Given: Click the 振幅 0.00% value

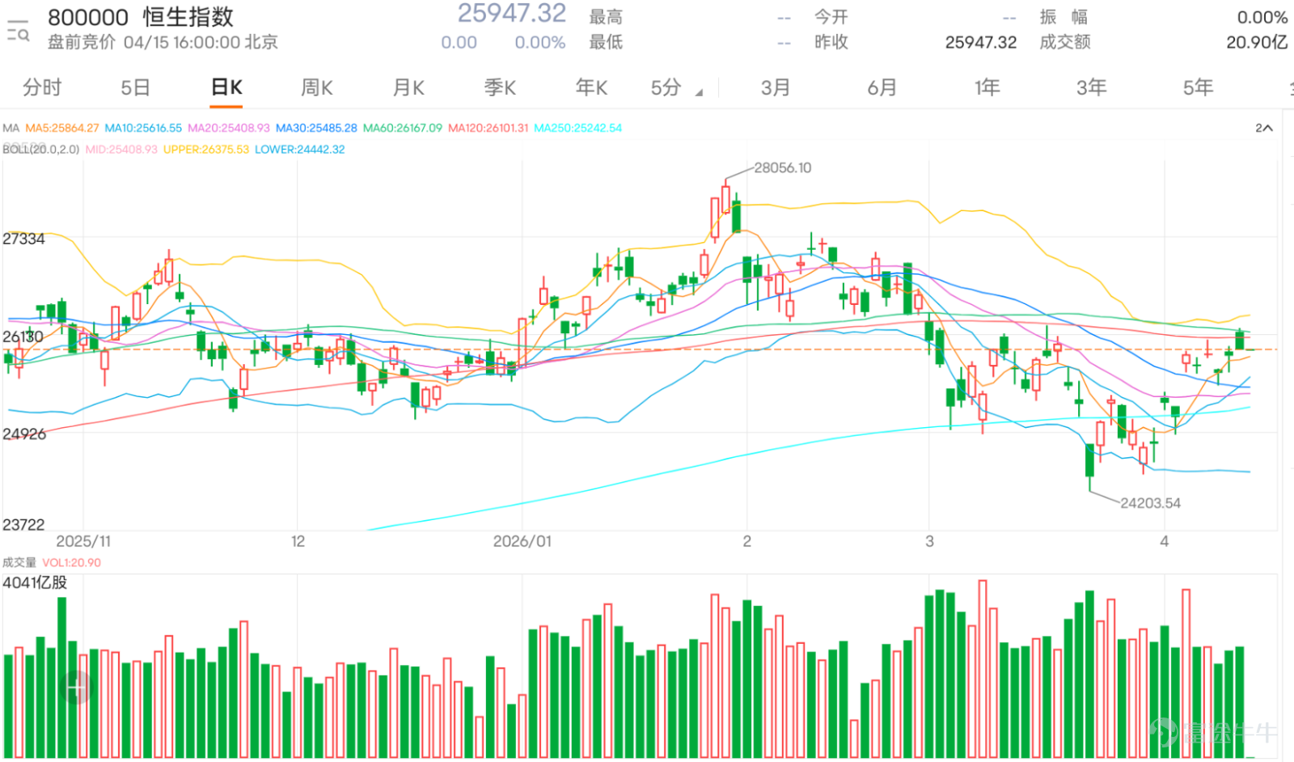Looking at the screenshot, I should [1262, 17].
